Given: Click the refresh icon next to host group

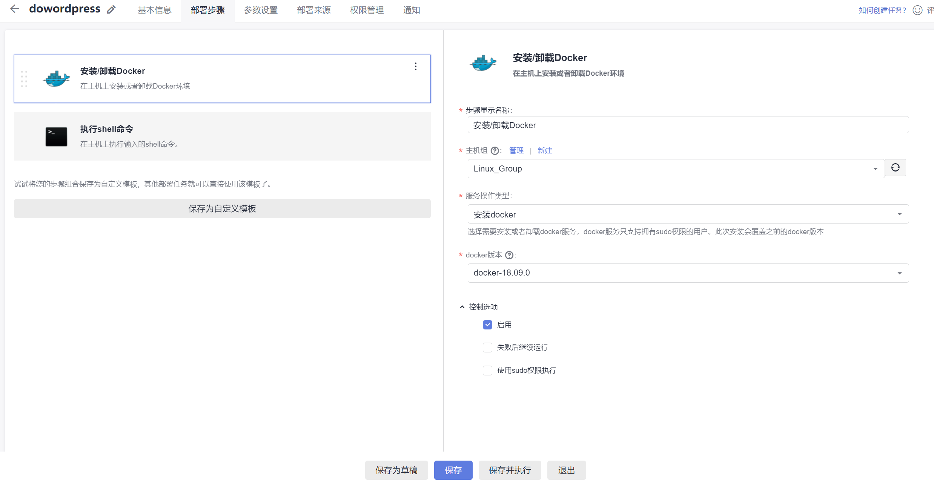Looking at the screenshot, I should point(895,168).
